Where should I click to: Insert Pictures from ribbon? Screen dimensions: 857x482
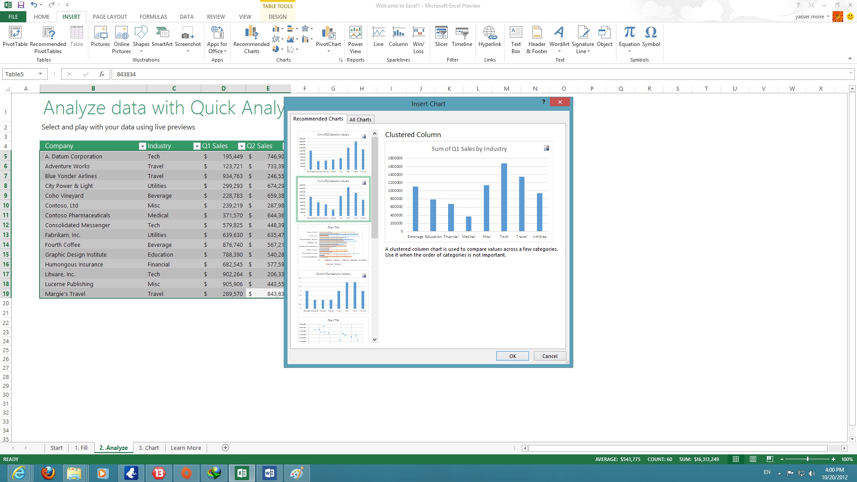[100, 37]
